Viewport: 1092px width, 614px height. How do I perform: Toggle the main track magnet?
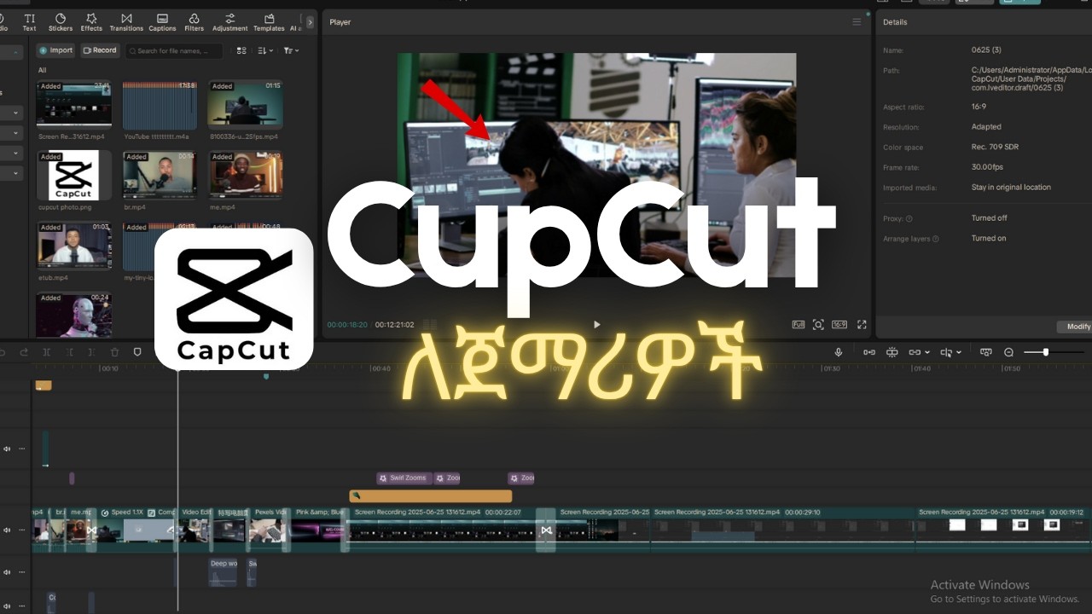coord(868,352)
